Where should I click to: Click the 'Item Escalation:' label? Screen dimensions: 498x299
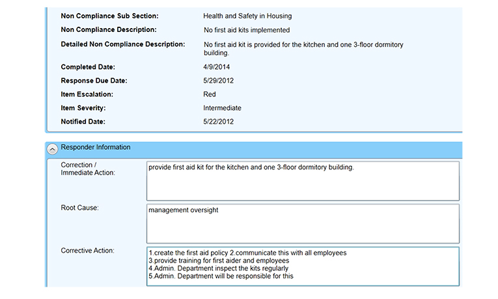coord(87,94)
